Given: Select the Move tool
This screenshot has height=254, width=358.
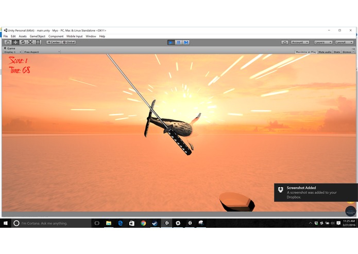Looking at the screenshot, I should pyautogui.click(x=15, y=42).
